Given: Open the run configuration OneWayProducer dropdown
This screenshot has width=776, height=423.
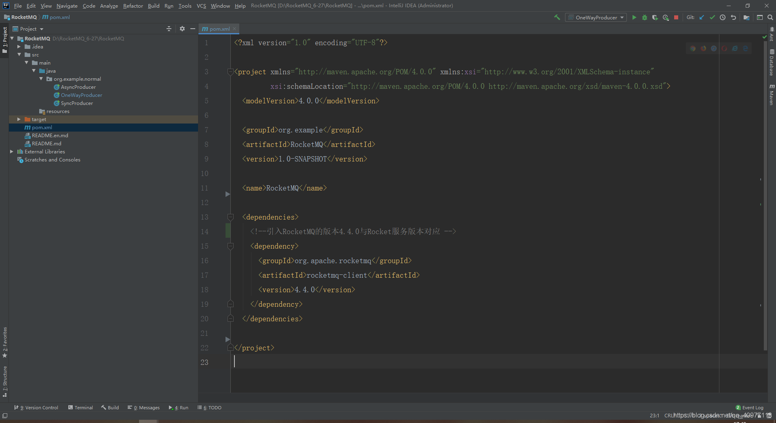Looking at the screenshot, I should point(596,17).
